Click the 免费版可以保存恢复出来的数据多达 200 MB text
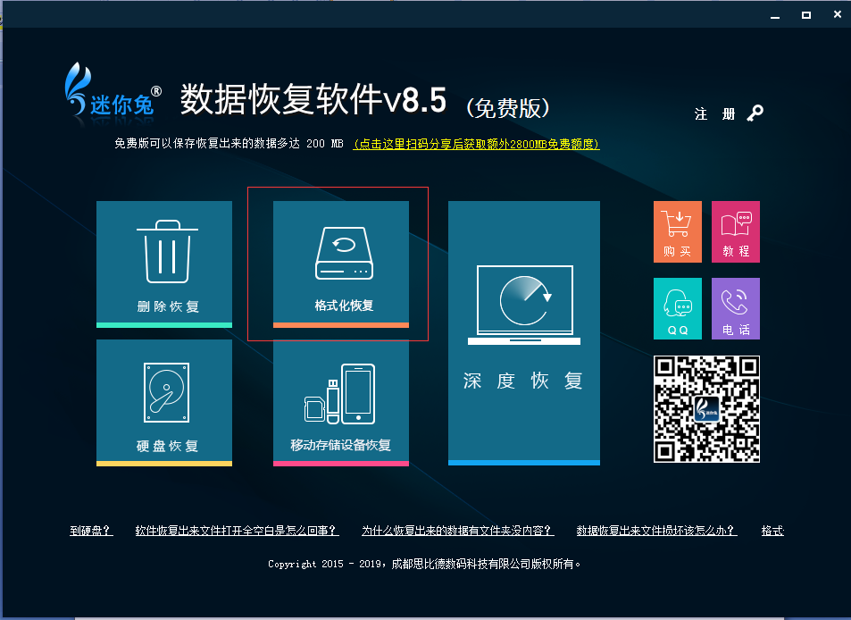This screenshot has height=620, width=851. [229, 144]
